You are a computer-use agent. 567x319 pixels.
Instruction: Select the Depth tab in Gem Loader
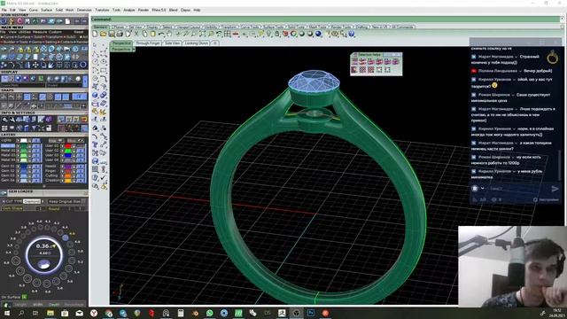[54, 305]
